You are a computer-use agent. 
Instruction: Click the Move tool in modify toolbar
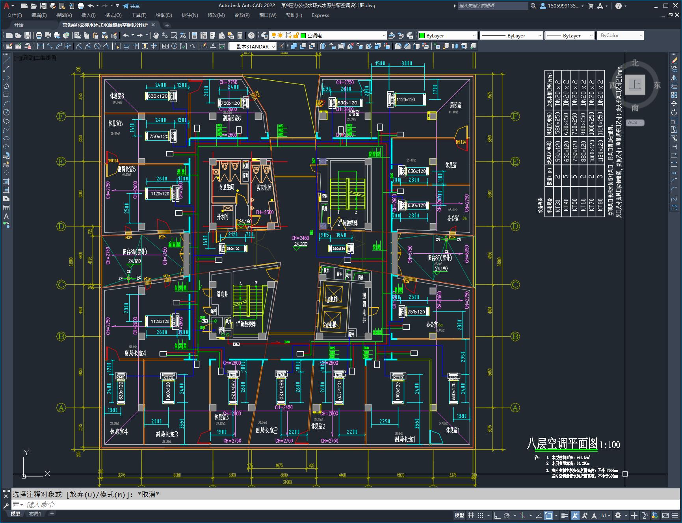[674, 104]
